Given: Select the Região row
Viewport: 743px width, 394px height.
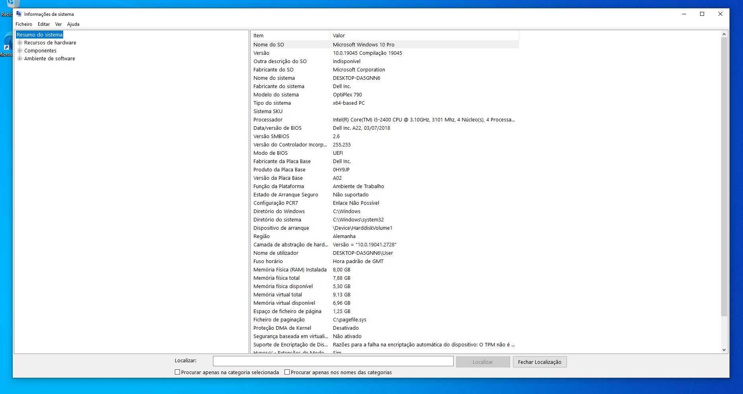Looking at the screenshot, I should click(x=385, y=236).
